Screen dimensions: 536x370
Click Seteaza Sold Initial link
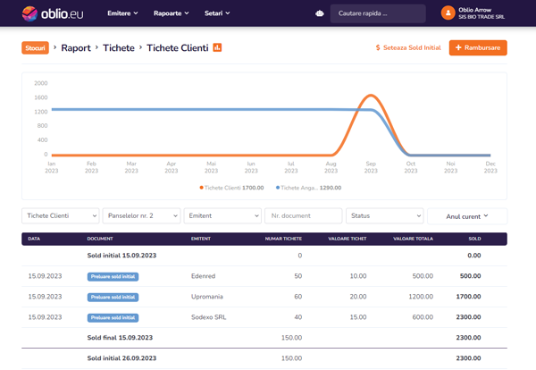coord(408,47)
